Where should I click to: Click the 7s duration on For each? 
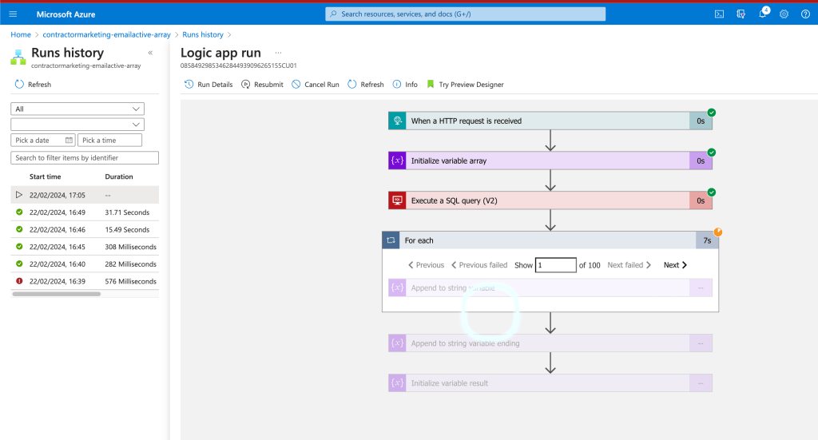click(707, 240)
